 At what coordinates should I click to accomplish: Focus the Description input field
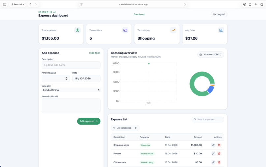pos(71,65)
